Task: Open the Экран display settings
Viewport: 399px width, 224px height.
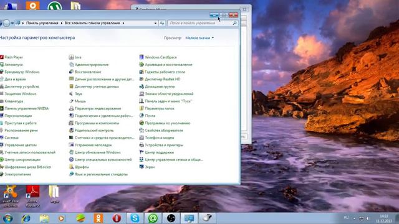Action: click(x=147, y=167)
